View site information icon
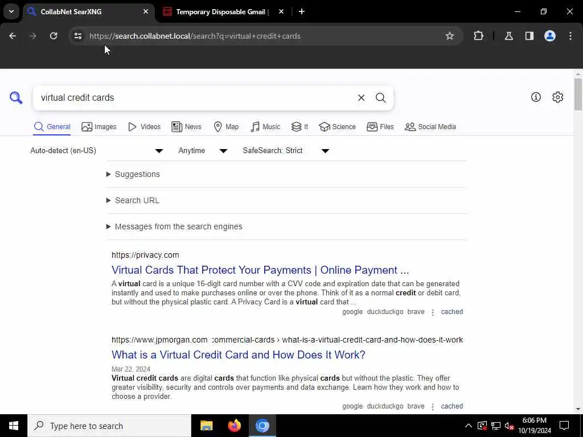This screenshot has height=437, width=583. click(x=77, y=36)
